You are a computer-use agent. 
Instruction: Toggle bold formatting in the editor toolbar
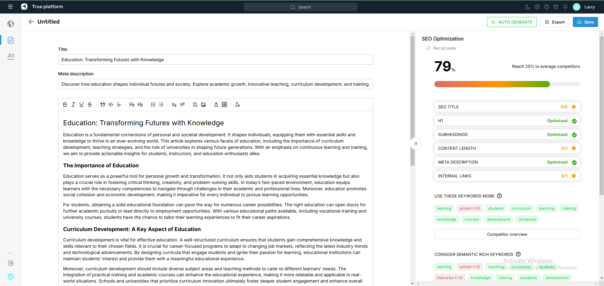coord(65,105)
